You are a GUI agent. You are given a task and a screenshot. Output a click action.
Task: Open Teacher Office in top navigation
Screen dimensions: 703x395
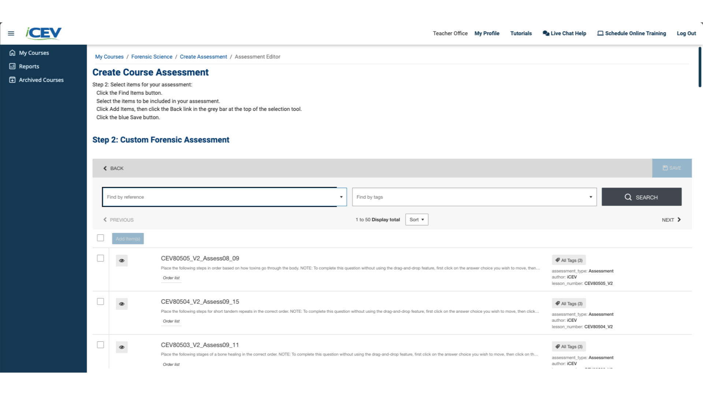pyautogui.click(x=450, y=33)
